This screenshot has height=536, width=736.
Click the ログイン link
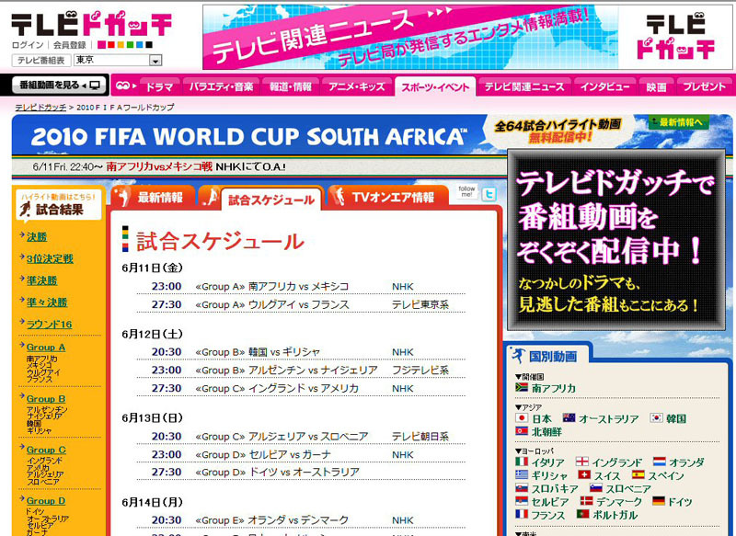(x=28, y=45)
